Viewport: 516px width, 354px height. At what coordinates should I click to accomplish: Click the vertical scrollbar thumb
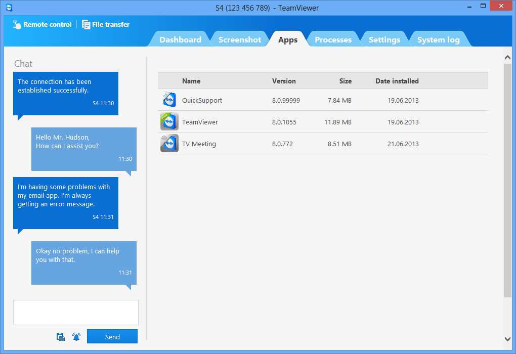[507, 181]
